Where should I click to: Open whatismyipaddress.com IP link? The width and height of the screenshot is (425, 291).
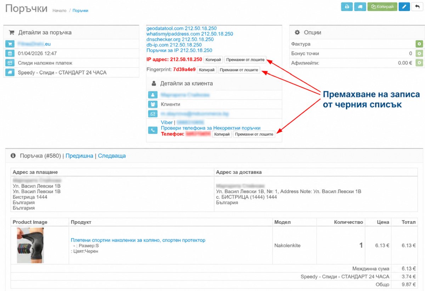(x=190, y=34)
